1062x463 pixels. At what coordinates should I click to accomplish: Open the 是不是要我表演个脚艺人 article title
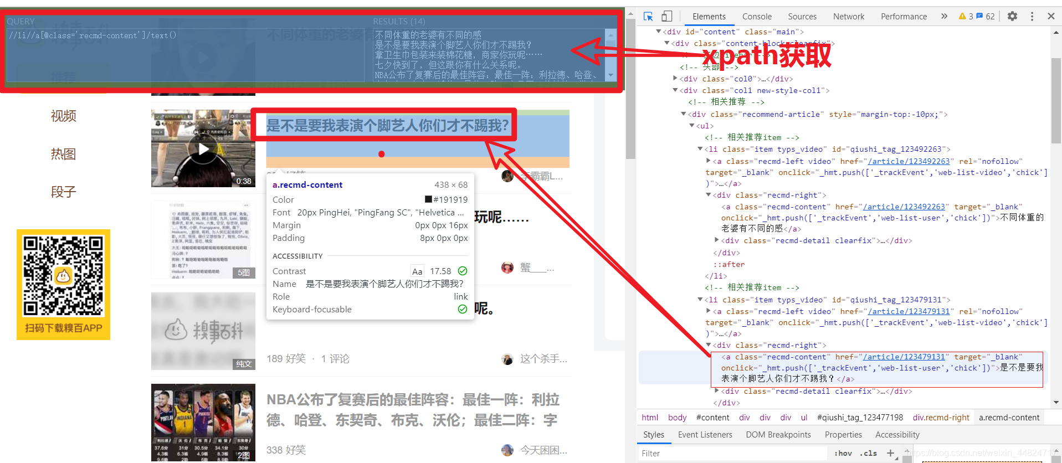coord(387,126)
